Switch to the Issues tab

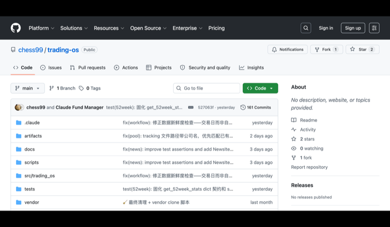click(x=51, y=68)
